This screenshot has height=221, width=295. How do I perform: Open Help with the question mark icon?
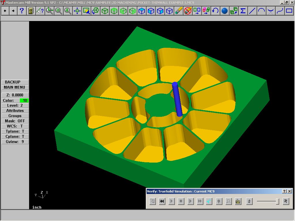(22, 11)
